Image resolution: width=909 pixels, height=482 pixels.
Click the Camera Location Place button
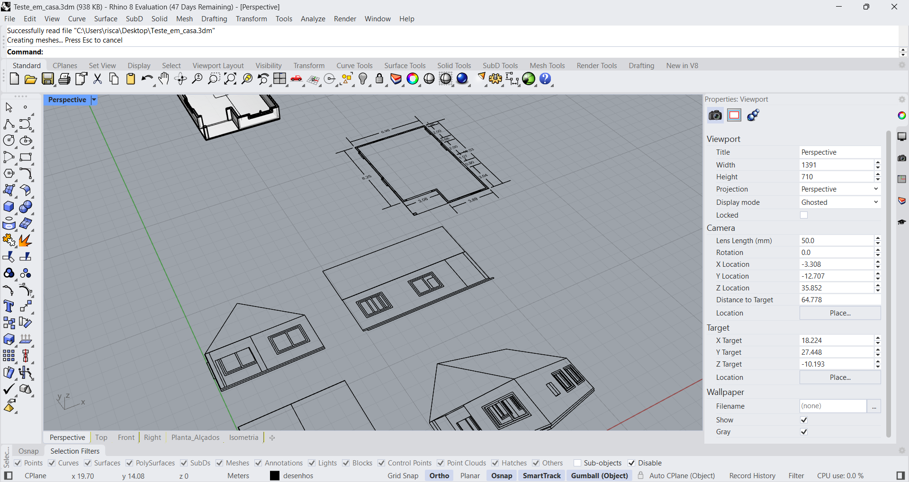(840, 313)
